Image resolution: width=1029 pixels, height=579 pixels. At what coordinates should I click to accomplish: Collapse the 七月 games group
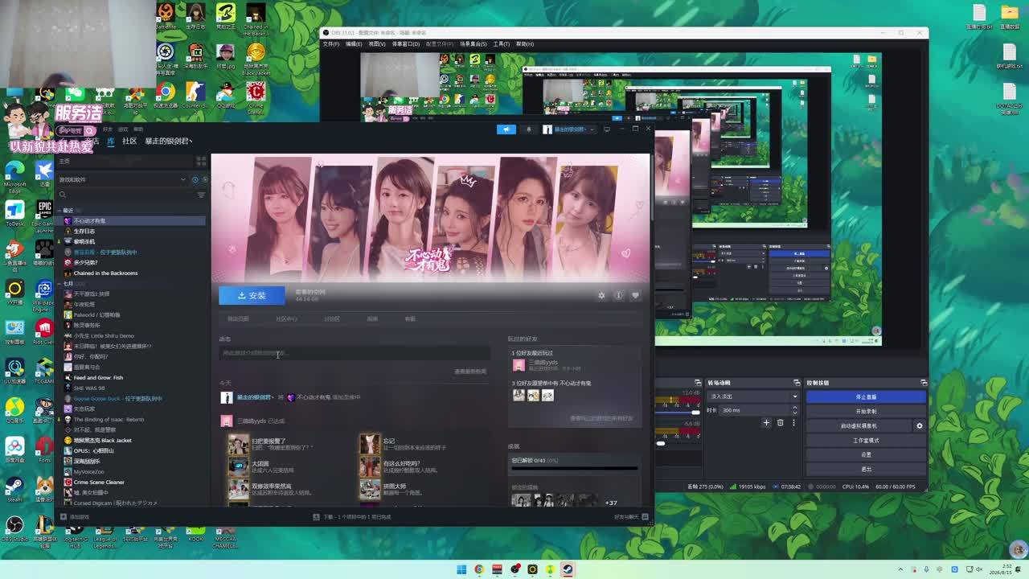point(61,284)
